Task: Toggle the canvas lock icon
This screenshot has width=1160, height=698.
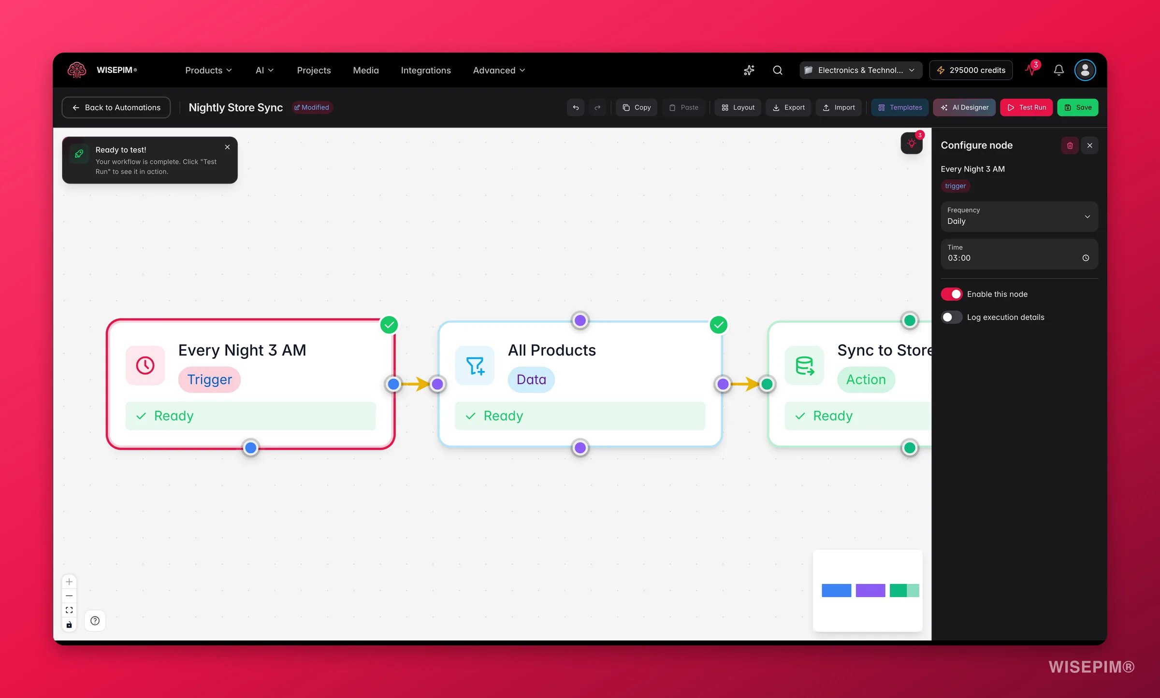Action: click(x=69, y=625)
